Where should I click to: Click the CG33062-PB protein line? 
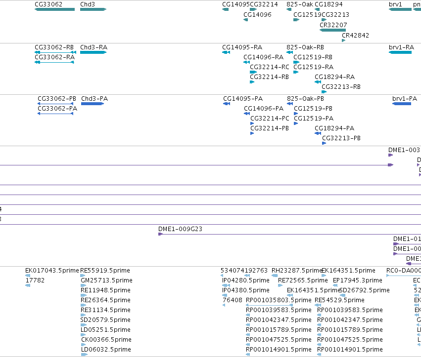55,104
